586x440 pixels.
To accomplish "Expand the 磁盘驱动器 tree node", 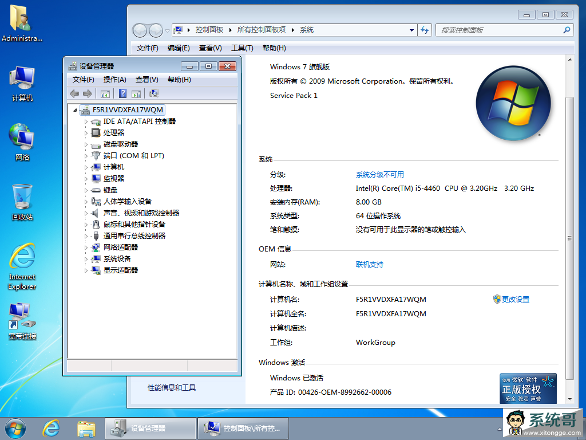I will [86, 145].
